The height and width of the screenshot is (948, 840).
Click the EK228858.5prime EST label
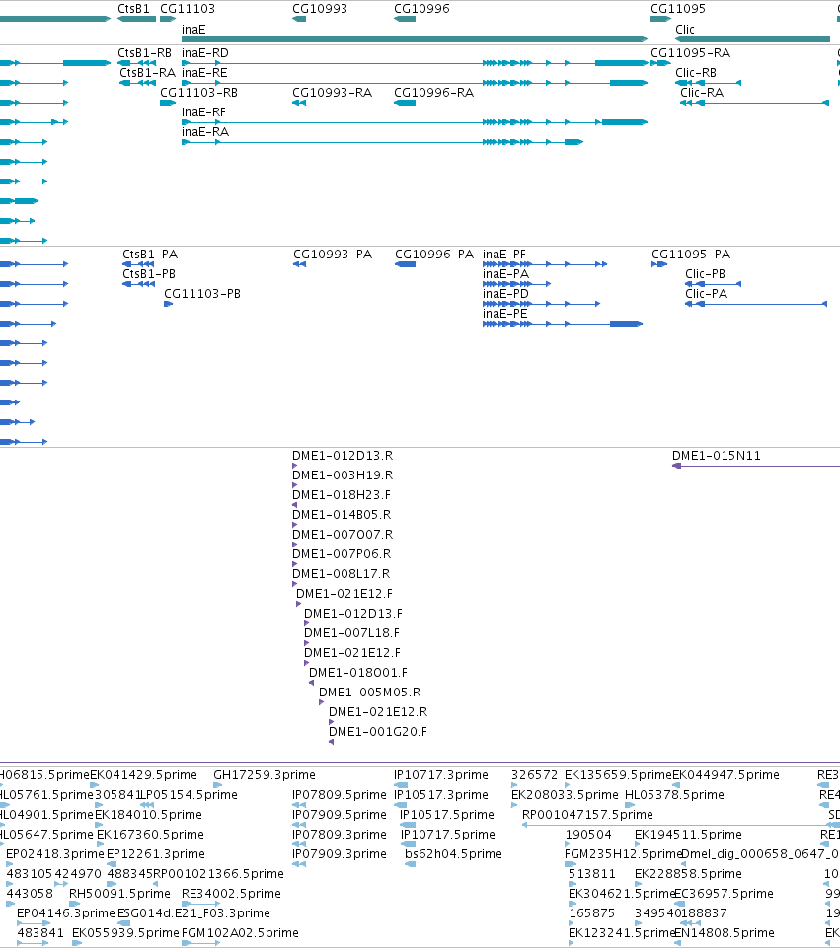pos(688,874)
